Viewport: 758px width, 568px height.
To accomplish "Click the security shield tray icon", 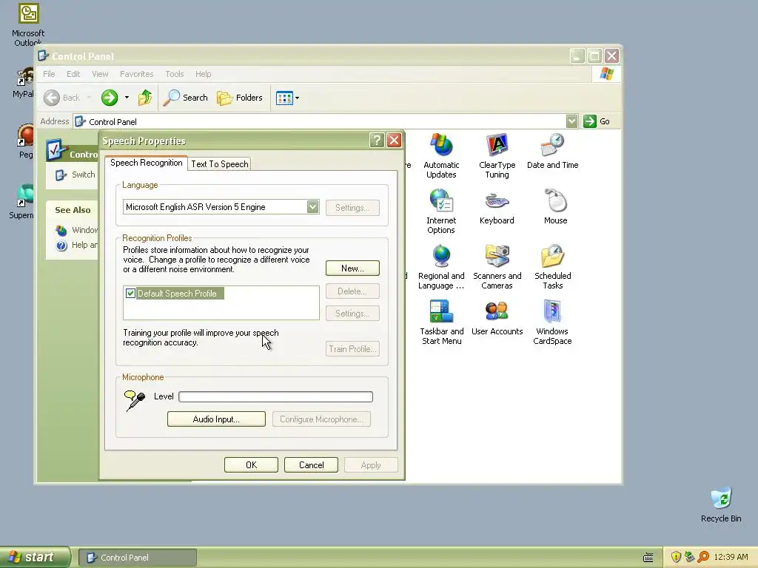I will click(x=676, y=557).
